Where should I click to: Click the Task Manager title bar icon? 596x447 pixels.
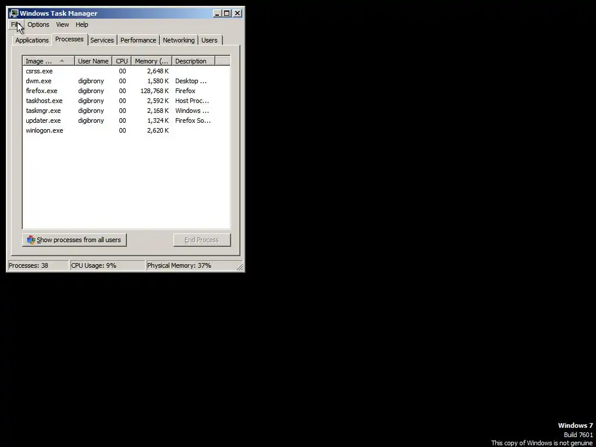tap(14, 13)
